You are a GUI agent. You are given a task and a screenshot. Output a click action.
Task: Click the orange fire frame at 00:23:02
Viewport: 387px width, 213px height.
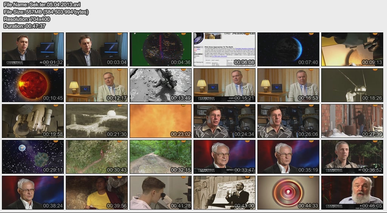point(161,121)
